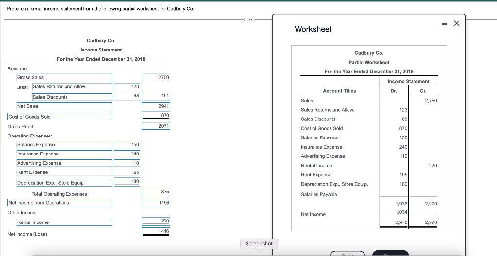Select the Insurance Expense label field

tap(65, 154)
